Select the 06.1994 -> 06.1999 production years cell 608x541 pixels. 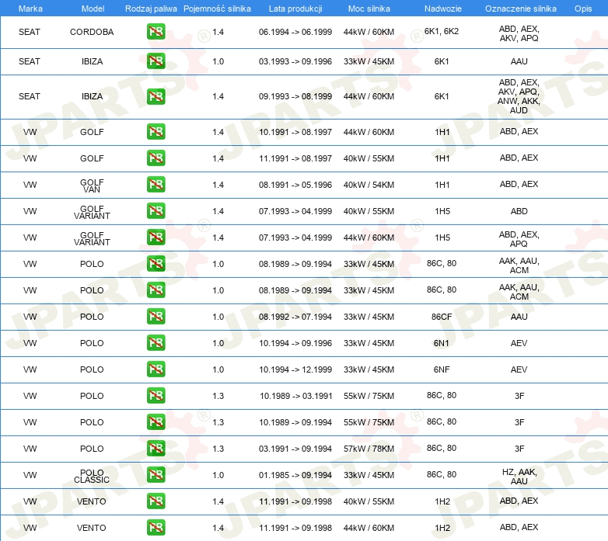pyautogui.click(x=295, y=32)
